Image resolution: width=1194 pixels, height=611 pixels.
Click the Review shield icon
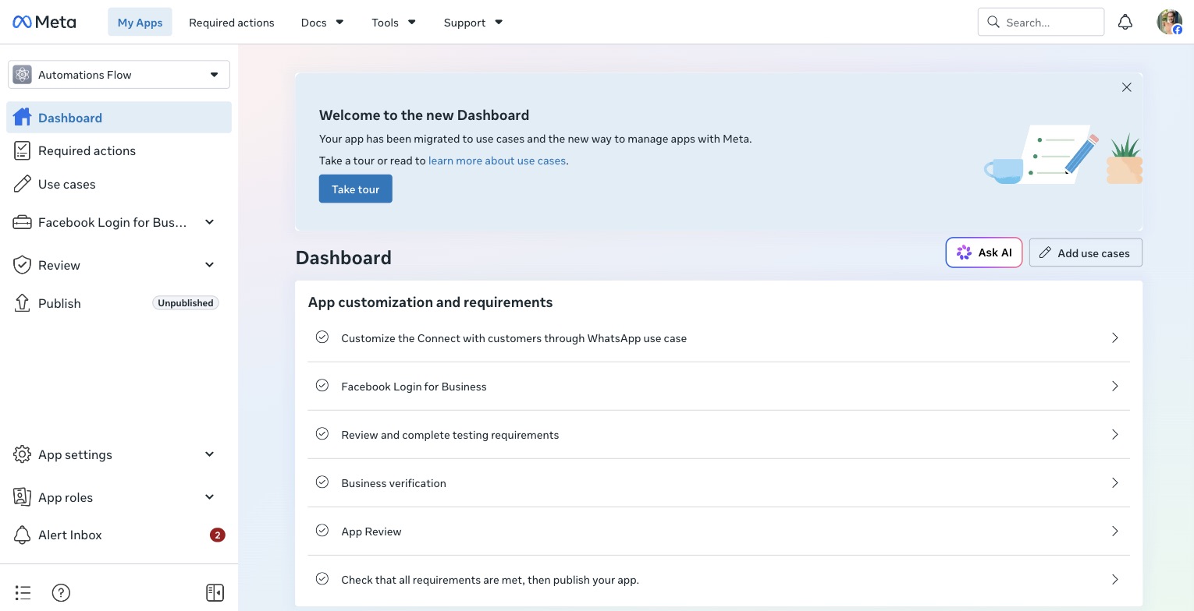pyautogui.click(x=22, y=265)
